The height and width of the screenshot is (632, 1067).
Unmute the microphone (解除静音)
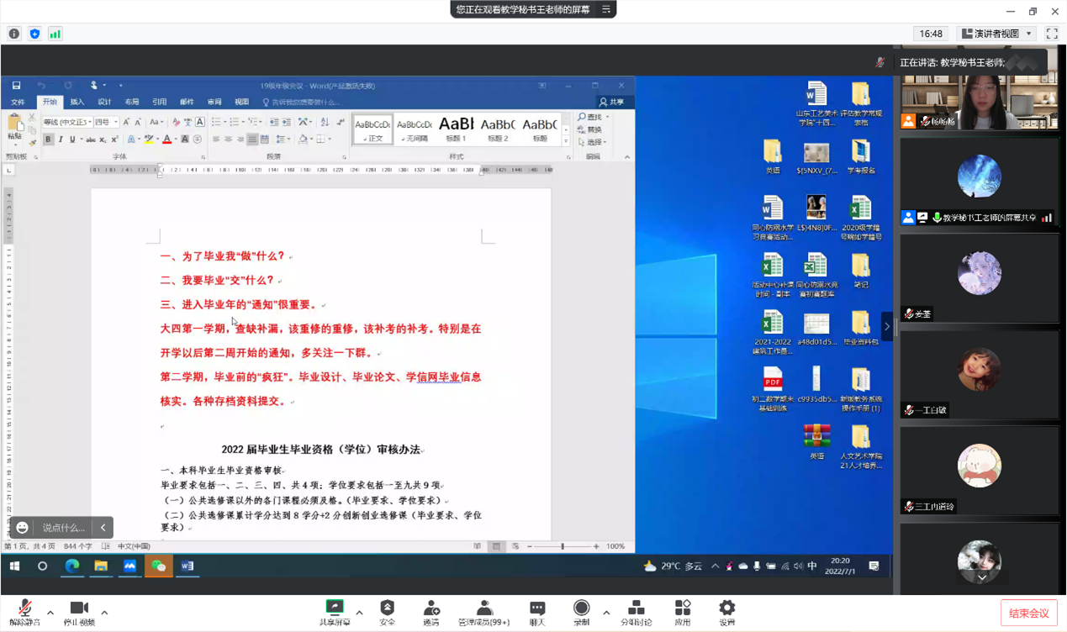coord(25,611)
